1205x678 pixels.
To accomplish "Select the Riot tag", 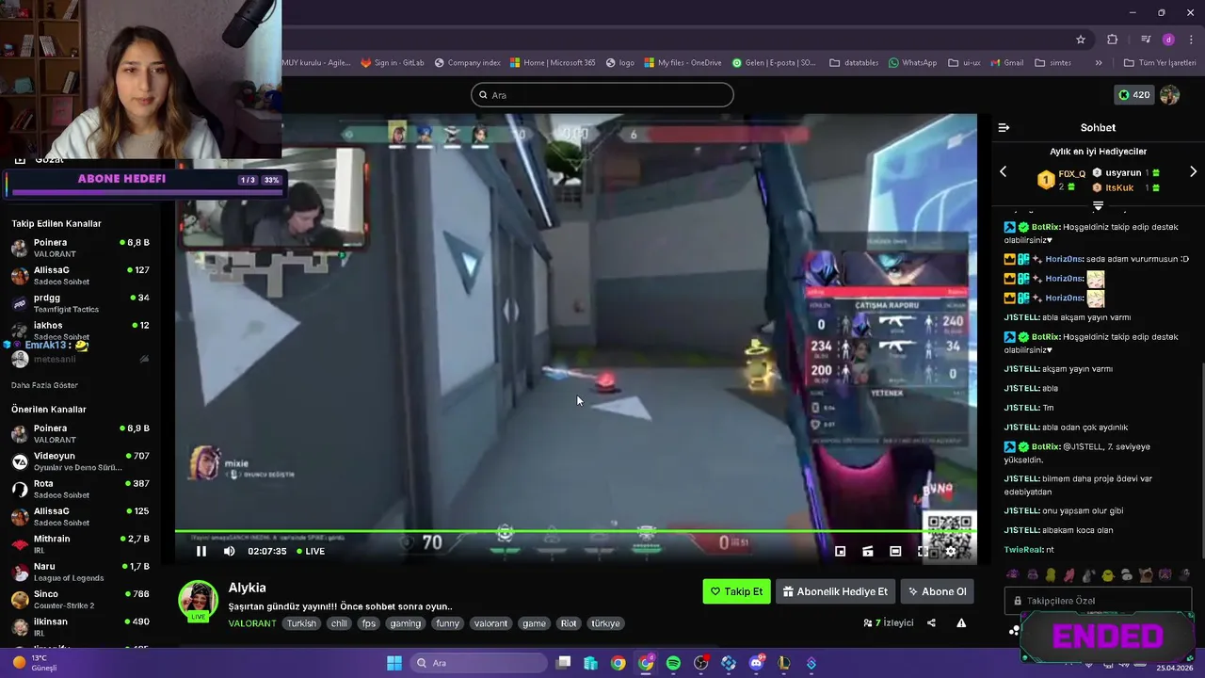I will [x=569, y=623].
